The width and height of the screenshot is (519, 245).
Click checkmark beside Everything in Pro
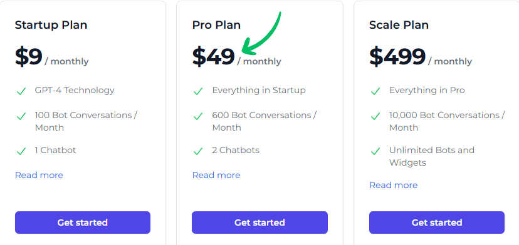[x=375, y=91]
